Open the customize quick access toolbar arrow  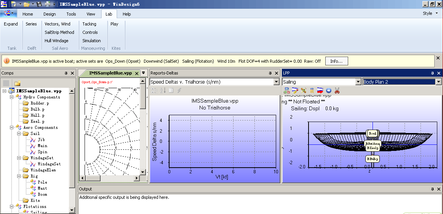(54, 4)
